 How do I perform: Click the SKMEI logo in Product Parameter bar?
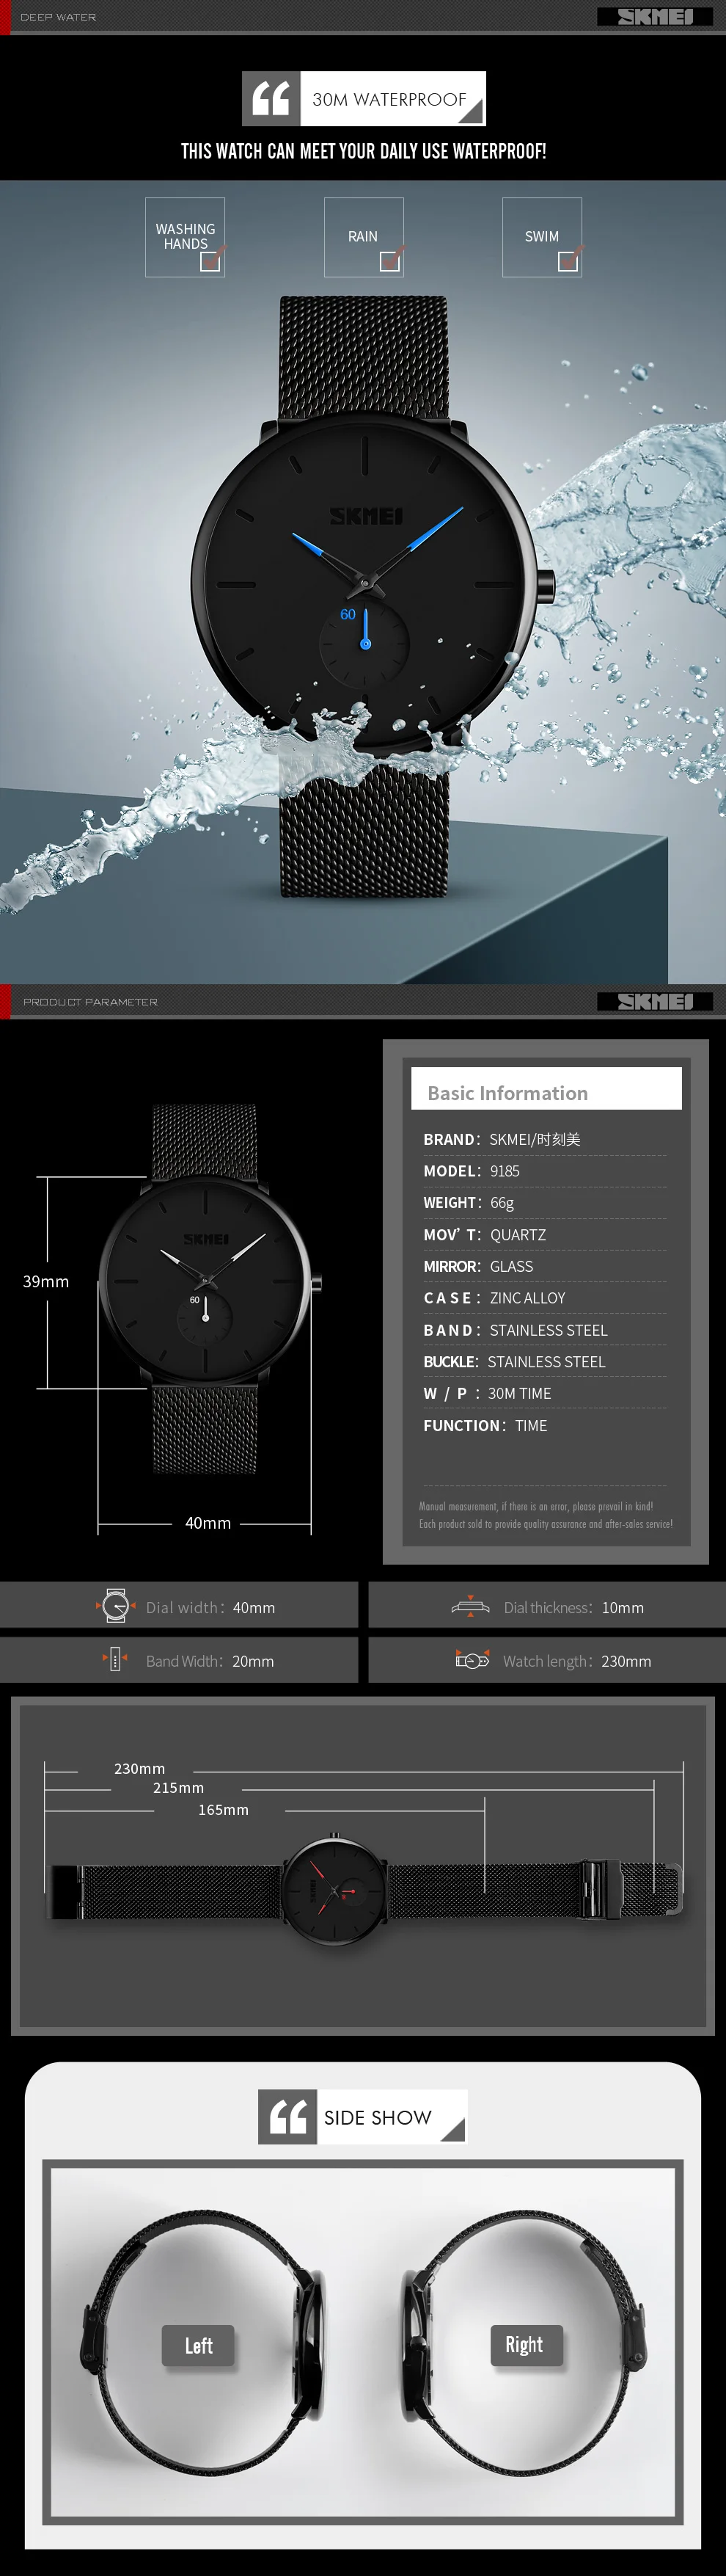click(x=655, y=1001)
